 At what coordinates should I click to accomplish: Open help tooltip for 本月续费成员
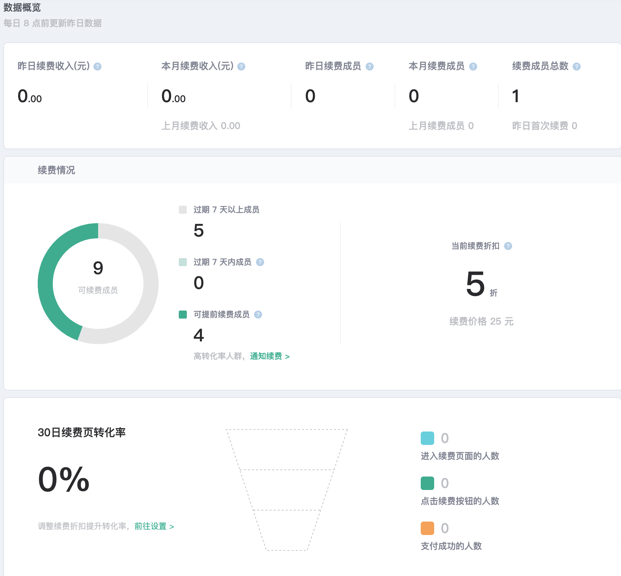coord(473,67)
